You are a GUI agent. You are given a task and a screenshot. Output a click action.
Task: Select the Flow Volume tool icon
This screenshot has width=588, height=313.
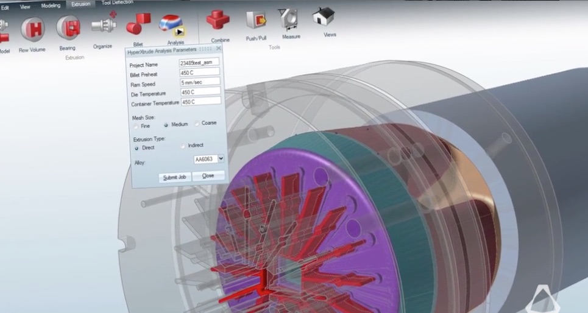tap(33, 29)
